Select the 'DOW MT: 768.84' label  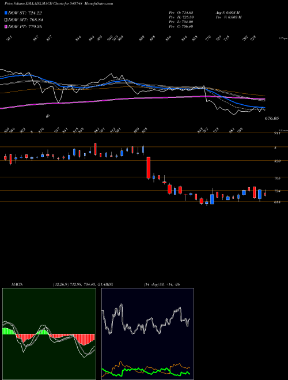tap(25, 20)
